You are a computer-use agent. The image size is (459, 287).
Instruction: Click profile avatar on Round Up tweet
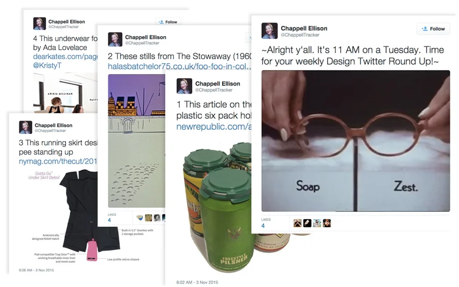(x=269, y=31)
